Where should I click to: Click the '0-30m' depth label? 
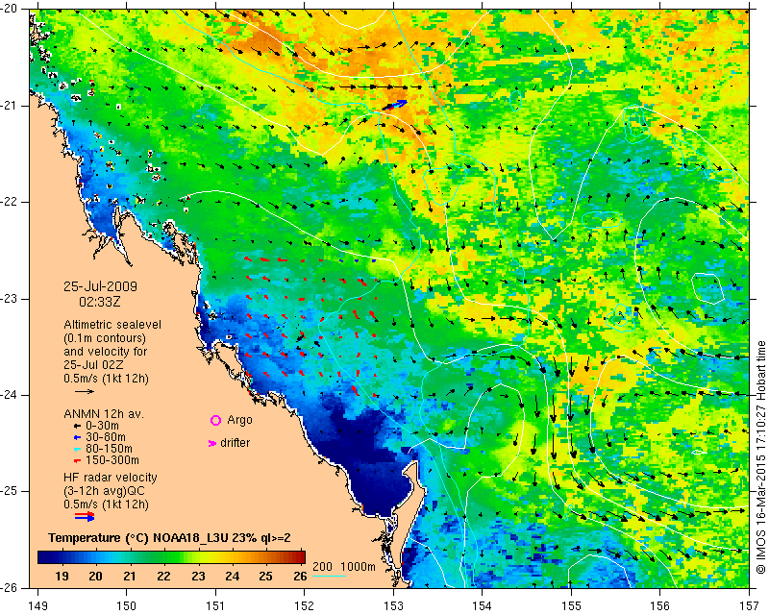coord(102,426)
